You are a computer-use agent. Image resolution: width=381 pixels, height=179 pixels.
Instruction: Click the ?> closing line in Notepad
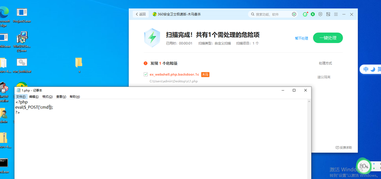coord(18,112)
